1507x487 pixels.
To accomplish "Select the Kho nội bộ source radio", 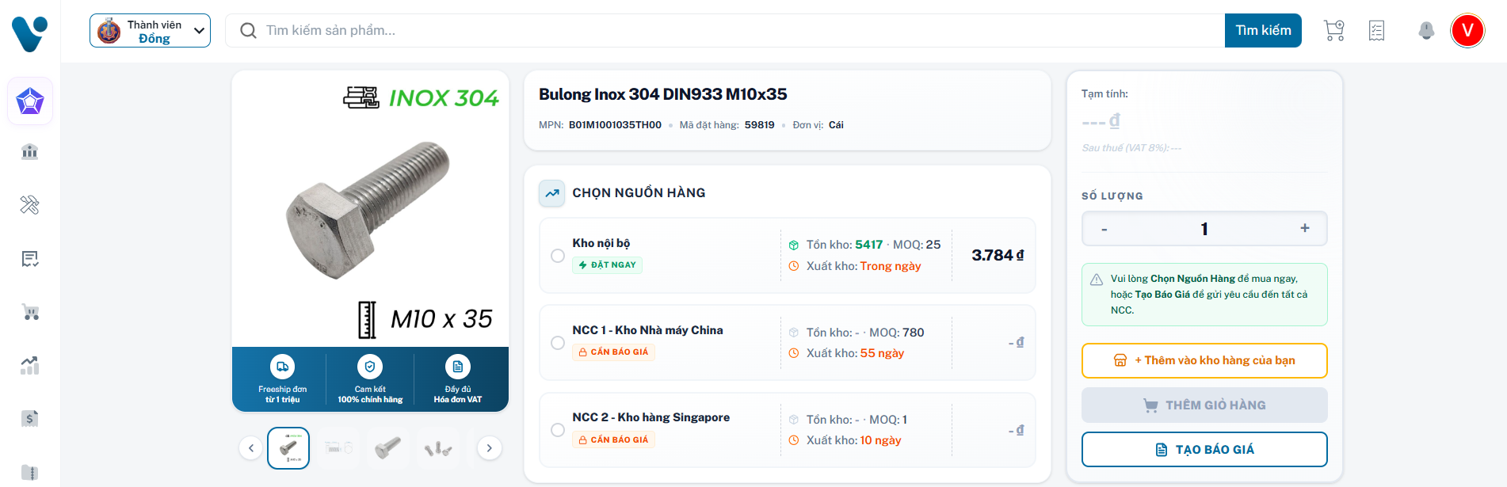I will pyautogui.click(x=558, y=256).
